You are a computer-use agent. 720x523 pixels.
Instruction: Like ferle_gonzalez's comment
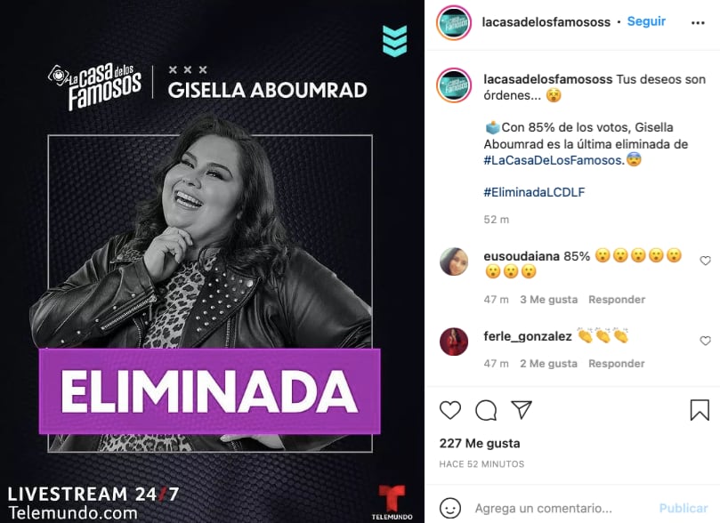(705, 341)
